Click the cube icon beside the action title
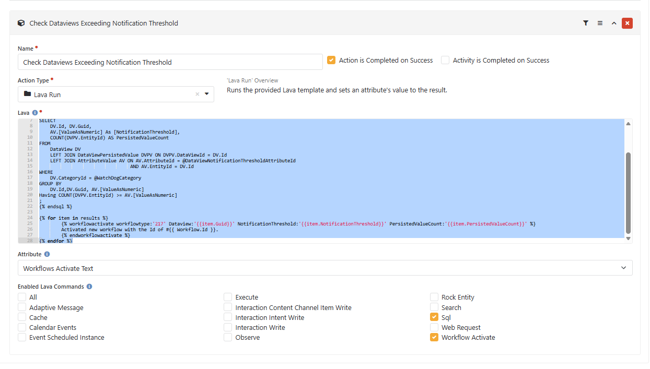 coord(21,23)
